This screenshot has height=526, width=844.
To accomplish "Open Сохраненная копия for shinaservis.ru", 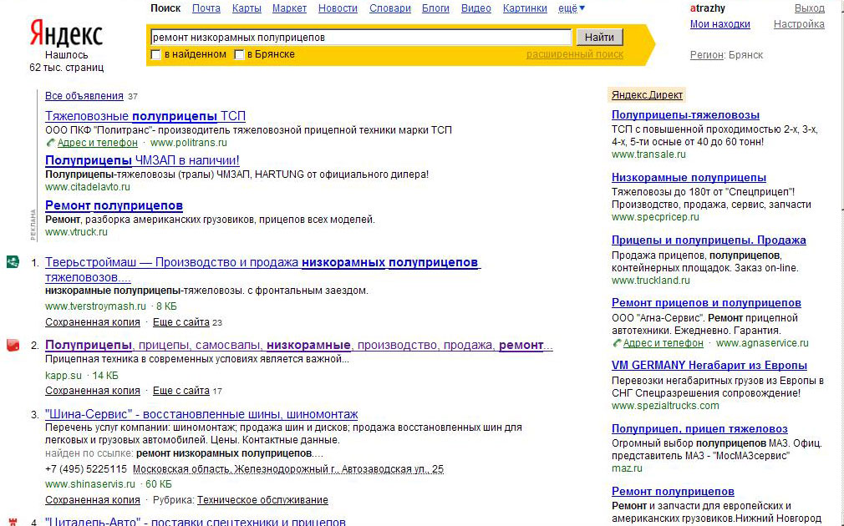I will pos(93,499).
